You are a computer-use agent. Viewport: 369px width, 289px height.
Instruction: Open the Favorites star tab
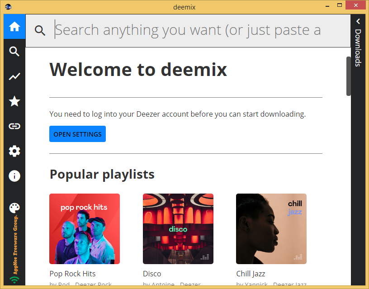coord(14,101)
